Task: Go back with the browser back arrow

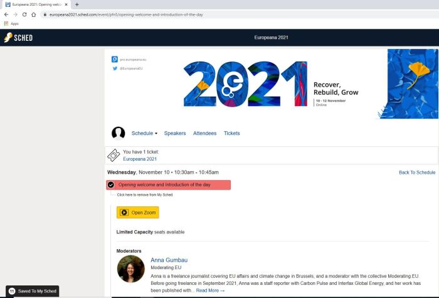Action: [6, 14]
